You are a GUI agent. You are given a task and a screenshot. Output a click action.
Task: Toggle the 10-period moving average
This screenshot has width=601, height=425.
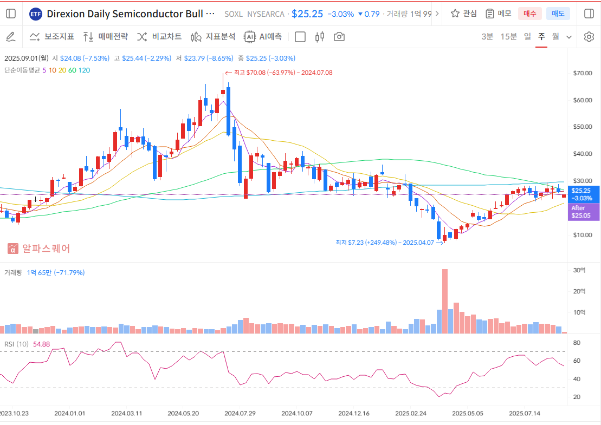click(53, 70)
